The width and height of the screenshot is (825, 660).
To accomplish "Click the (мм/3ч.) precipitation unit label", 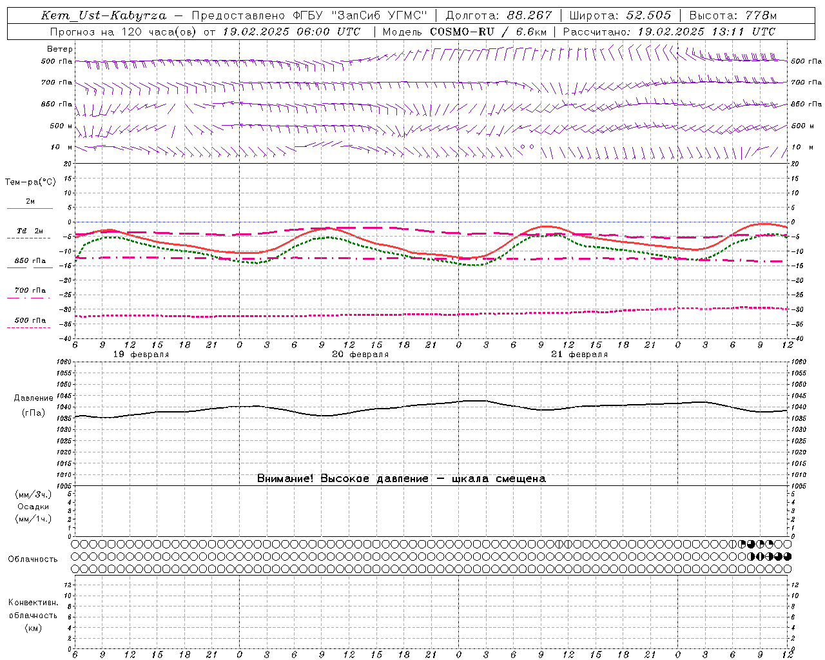I will pos(34,494).
